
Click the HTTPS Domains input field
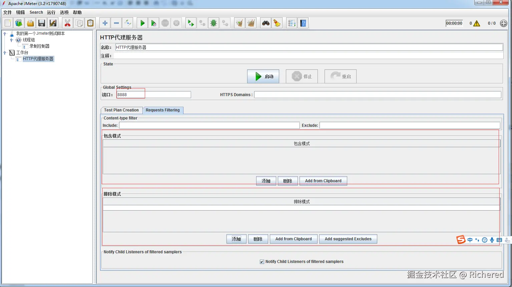pos(378,95)
